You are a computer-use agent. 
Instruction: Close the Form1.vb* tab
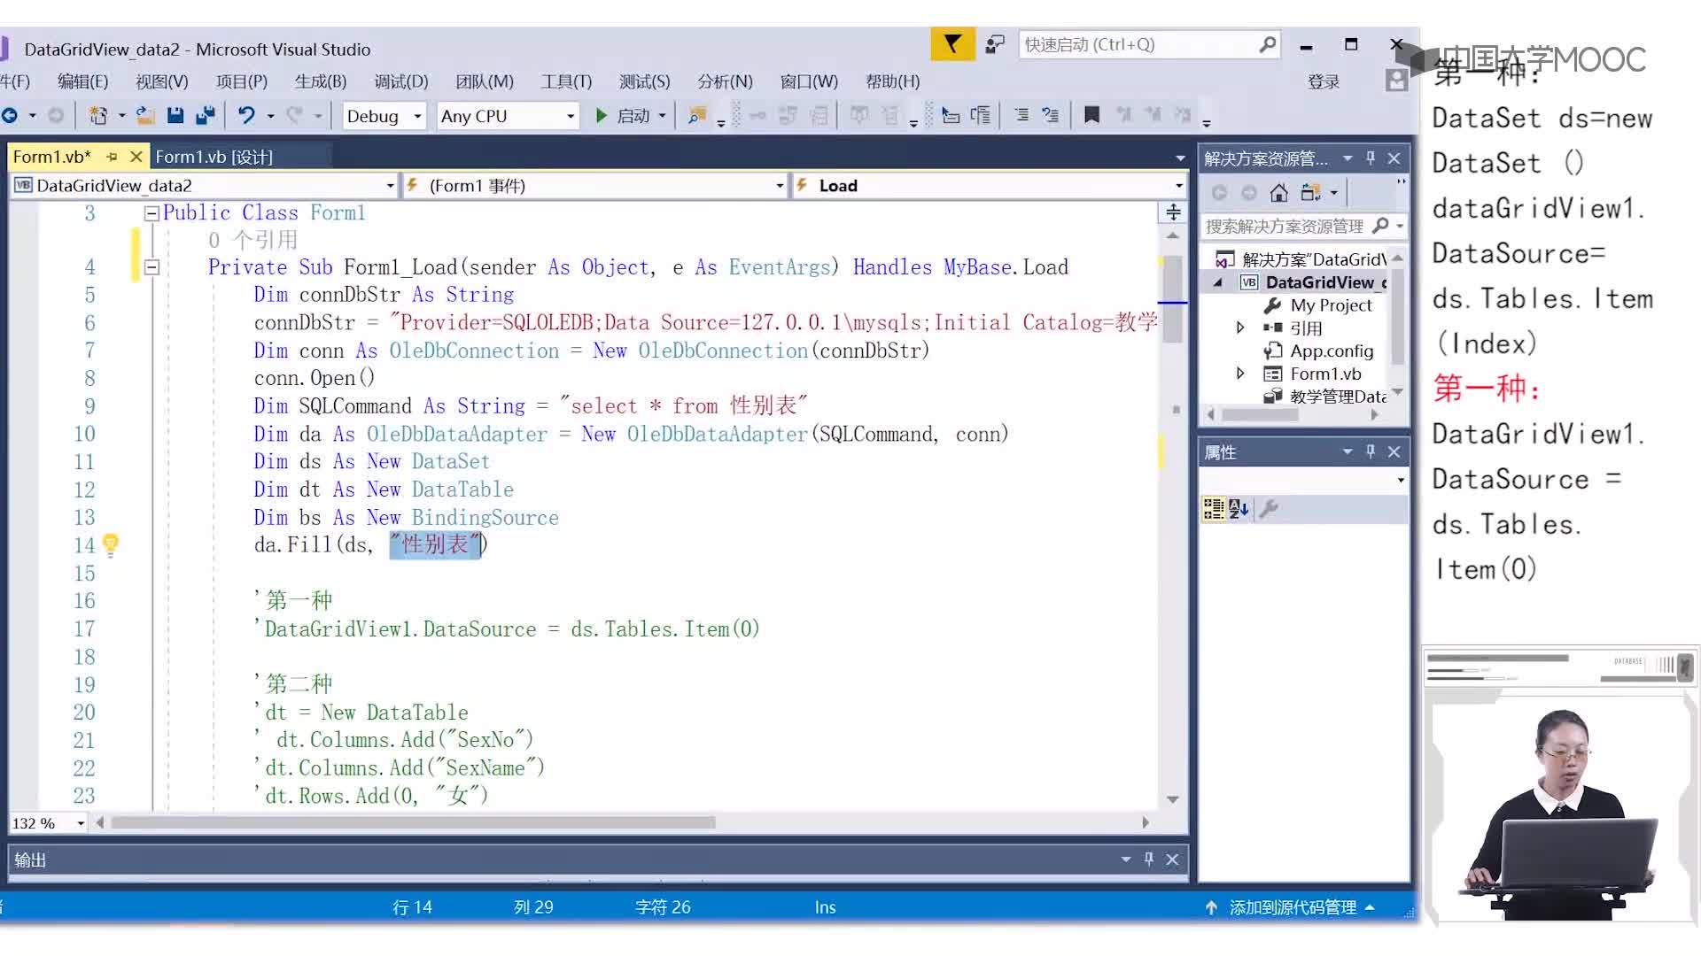click(136, 157)
